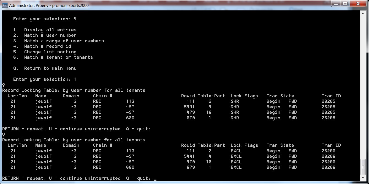Click the 'Match a user number' line
The image size is (369, 184).
tap(45, 35)
